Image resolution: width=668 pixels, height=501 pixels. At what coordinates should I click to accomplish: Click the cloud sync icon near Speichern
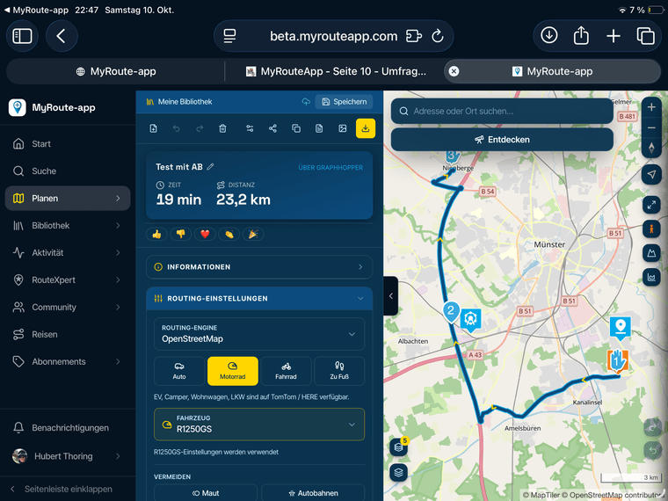(306, 102)
